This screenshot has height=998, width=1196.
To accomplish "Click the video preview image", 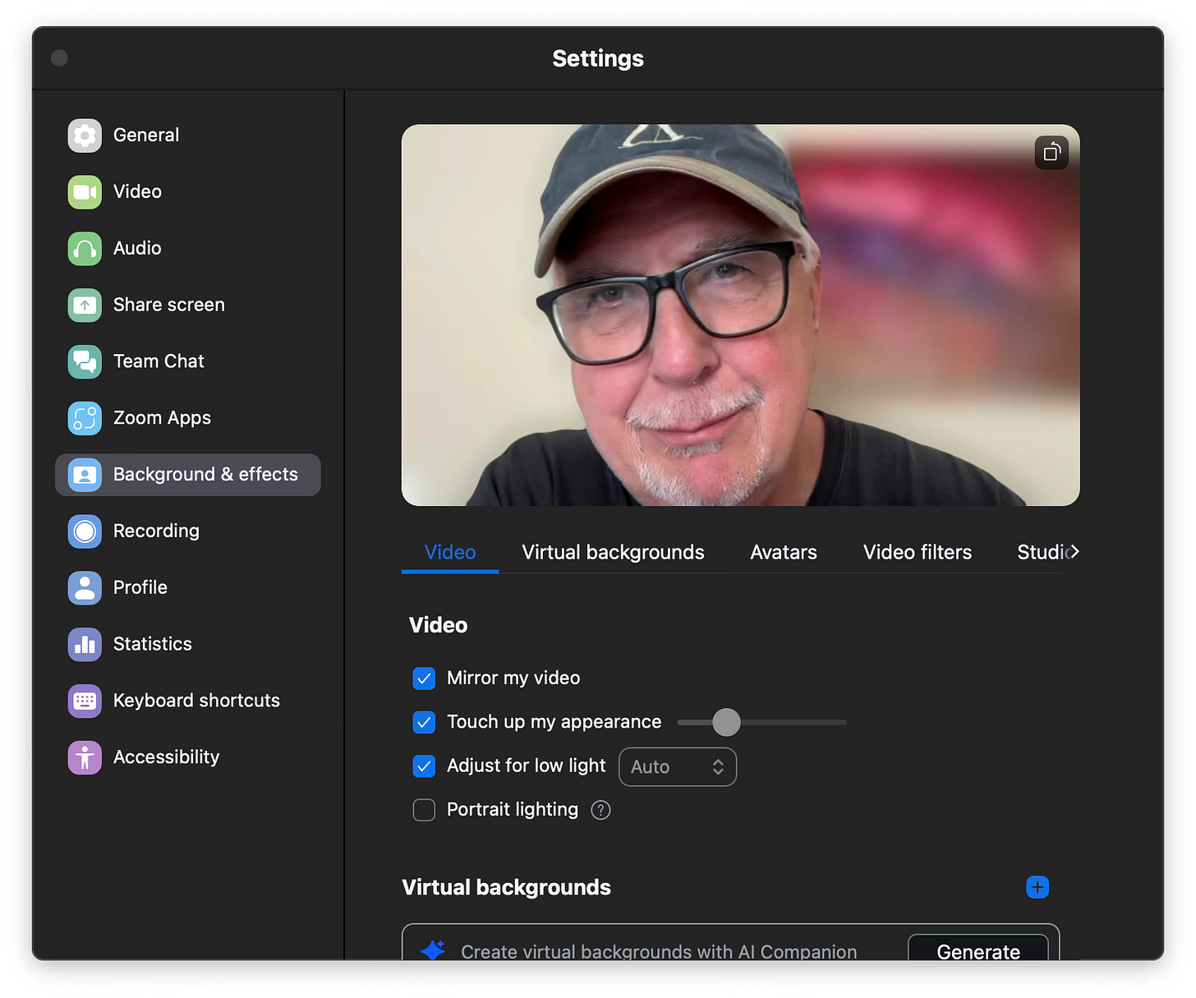I will (740, 315).
